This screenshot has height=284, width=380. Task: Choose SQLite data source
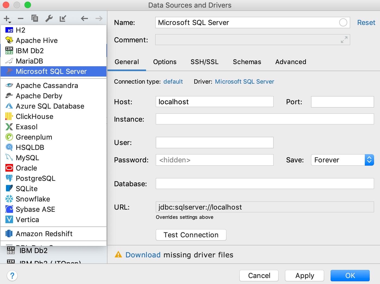(x=53, y=189)
